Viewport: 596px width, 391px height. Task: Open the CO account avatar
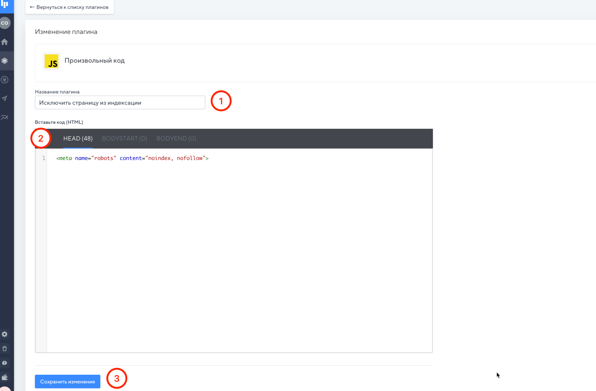coord(5,23)
